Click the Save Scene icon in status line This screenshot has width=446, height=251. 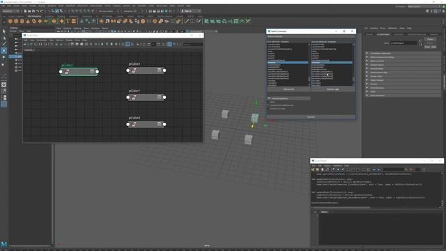click(x=33, y=11)
